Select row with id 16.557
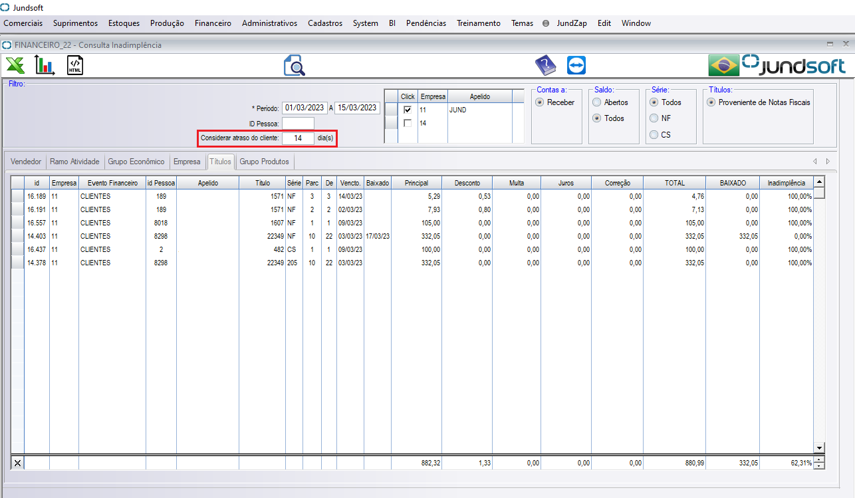Image resolution: width=855 pixels, height=498 pixels. (412, 223)
